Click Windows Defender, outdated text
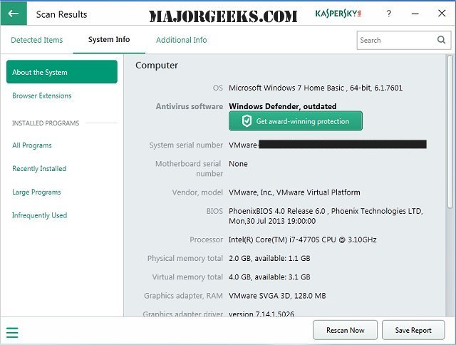This screenshot has height=345, width=456. pyautogui.click(x=283, y=106)
